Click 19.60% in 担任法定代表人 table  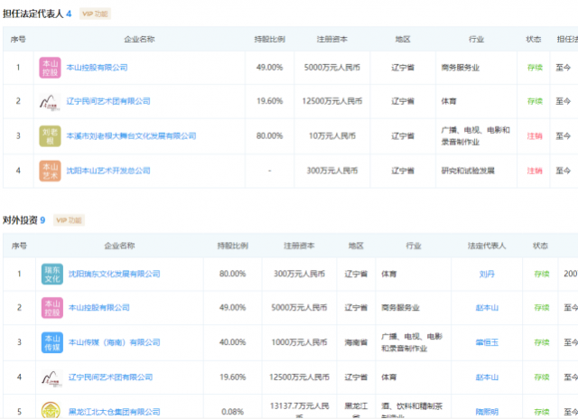pyautogui.click(x=269, y=101)
